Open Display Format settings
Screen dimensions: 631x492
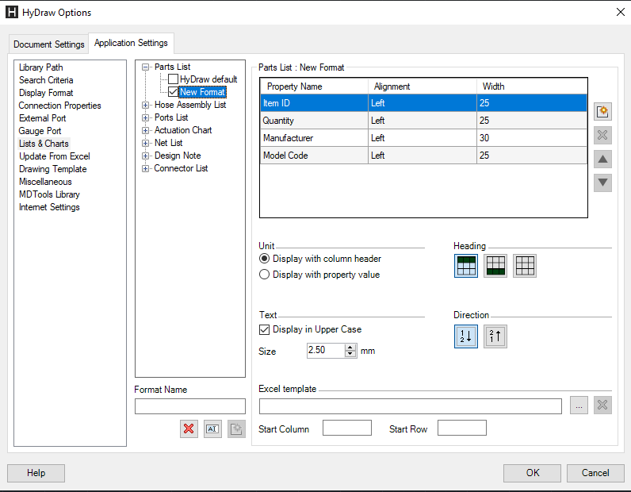point(46,93)
